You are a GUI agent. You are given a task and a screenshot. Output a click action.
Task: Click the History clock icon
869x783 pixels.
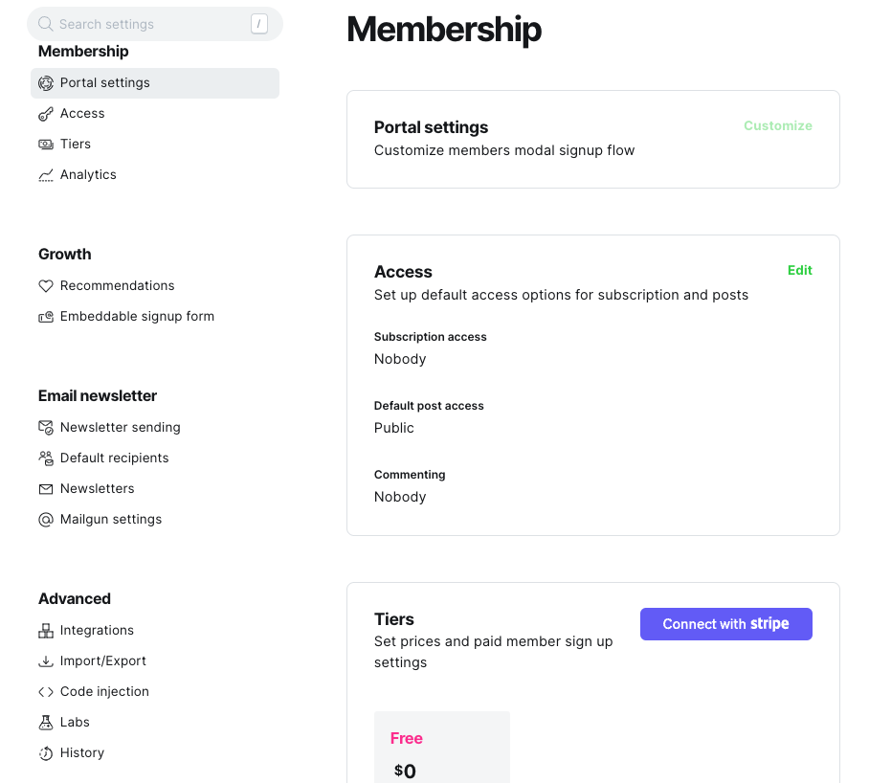(46, 753)
